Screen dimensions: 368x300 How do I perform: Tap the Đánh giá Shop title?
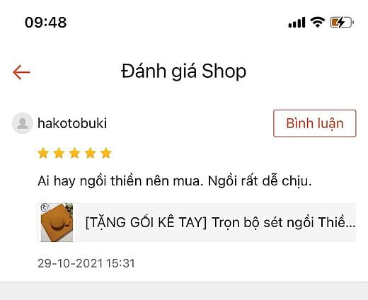tap(184, 71)
